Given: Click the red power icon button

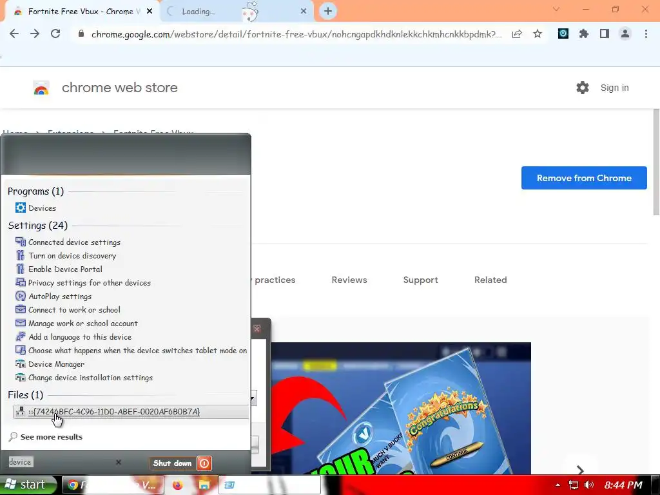Looking at the screenshot, I should [204, 463].
